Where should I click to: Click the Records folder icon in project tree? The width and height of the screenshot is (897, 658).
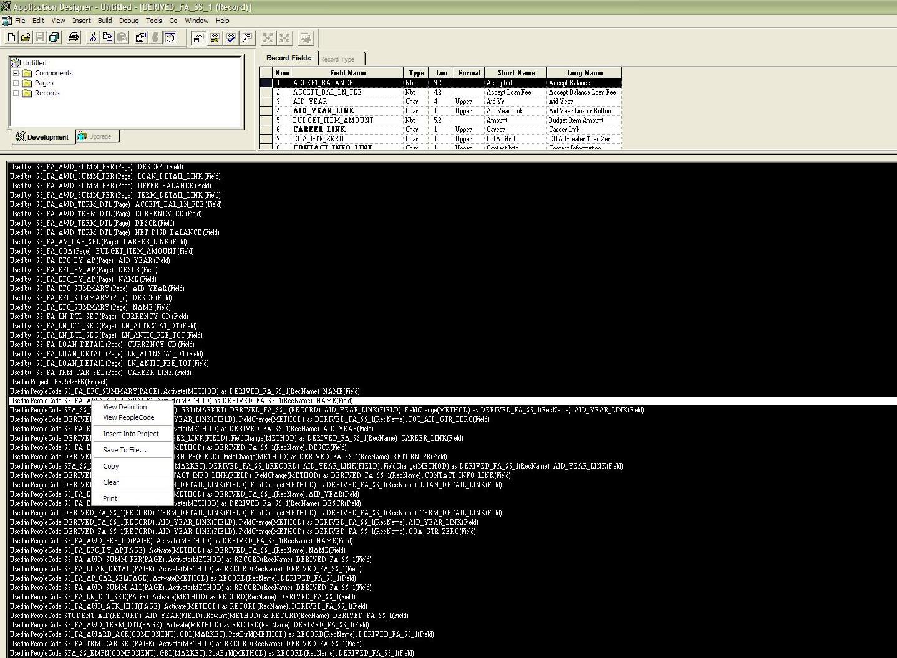[27, 93]
